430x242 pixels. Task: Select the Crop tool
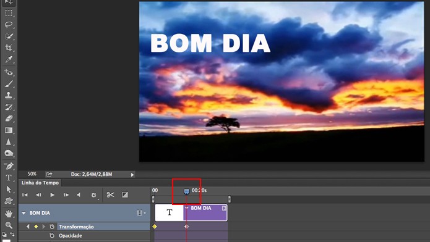click(9, 48)
